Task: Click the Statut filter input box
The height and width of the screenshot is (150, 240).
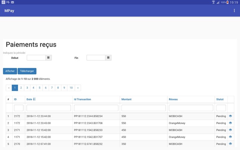Action: point(221,108)
